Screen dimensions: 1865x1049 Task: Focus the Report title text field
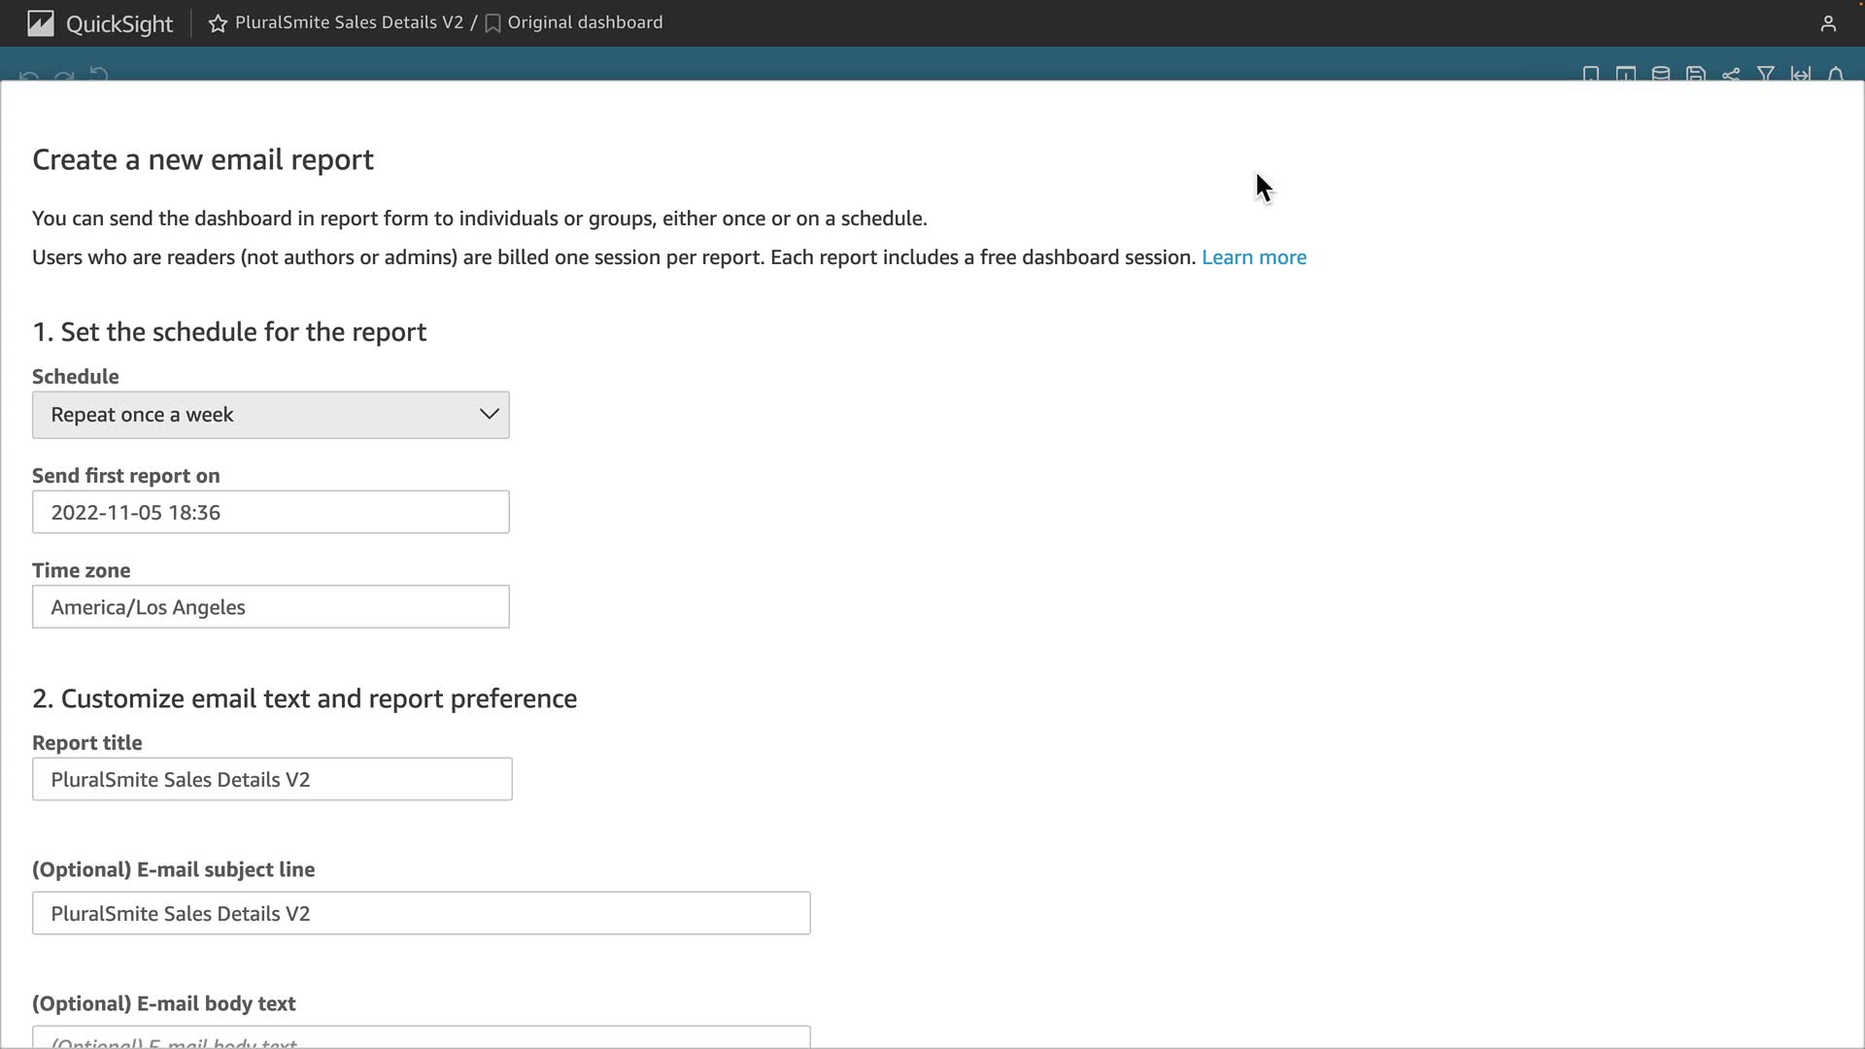[x=272, y=779]
